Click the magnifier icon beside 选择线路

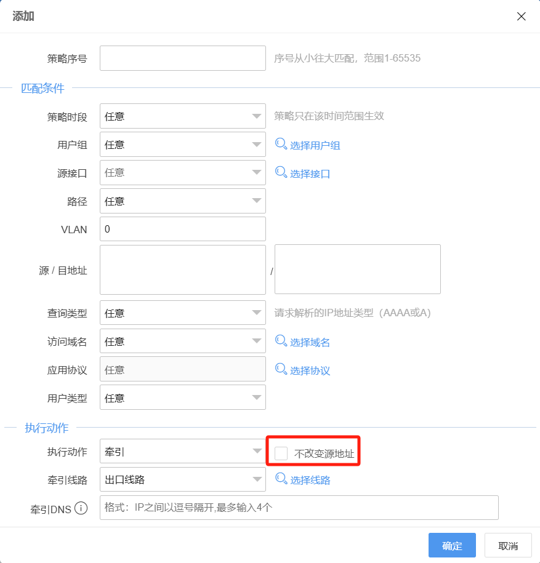pos(281,479)
